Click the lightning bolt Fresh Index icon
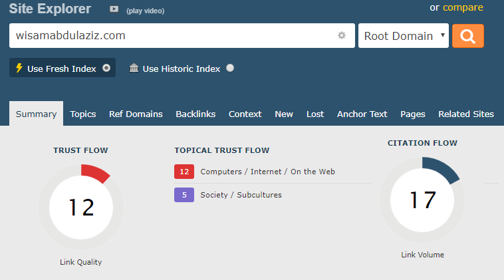Image resolution: width=504 pixels, height=280 pixels. point(19,68)
